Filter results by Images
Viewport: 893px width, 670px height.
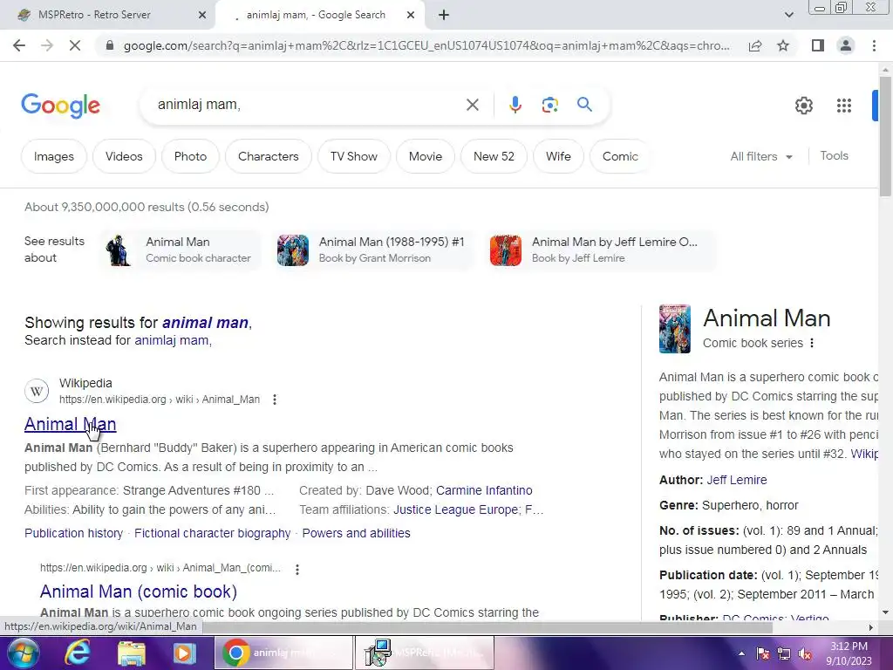tap(54, 156)
